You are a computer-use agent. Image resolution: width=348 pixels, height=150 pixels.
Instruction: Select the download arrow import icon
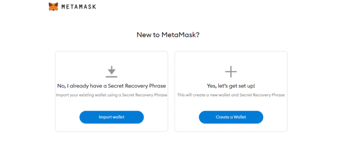[112, 72]
